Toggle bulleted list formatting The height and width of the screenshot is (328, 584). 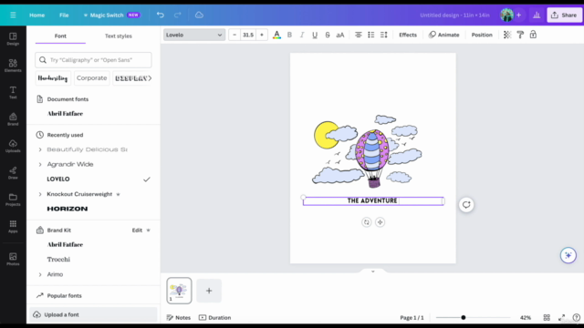tap(371, 35)
